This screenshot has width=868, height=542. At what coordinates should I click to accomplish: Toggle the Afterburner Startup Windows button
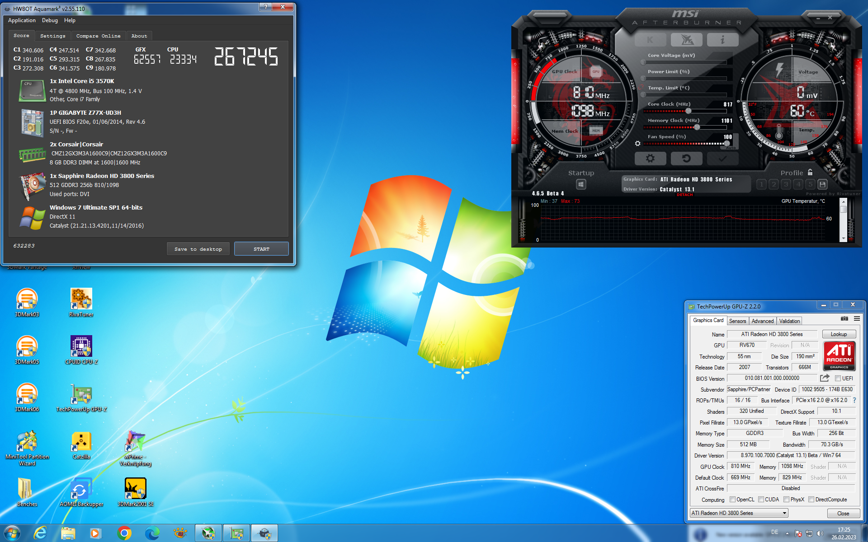[581, 184]
